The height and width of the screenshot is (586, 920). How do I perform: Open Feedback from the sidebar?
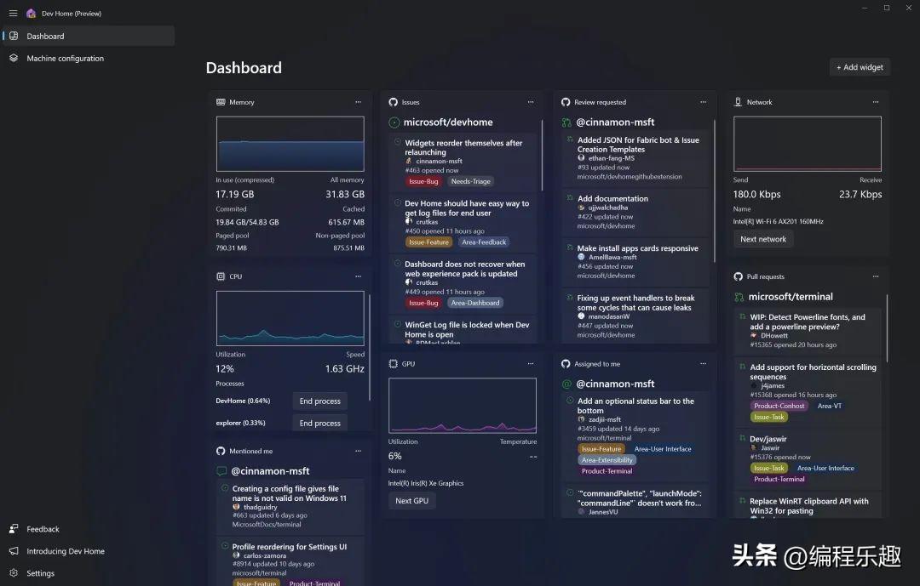89,528
